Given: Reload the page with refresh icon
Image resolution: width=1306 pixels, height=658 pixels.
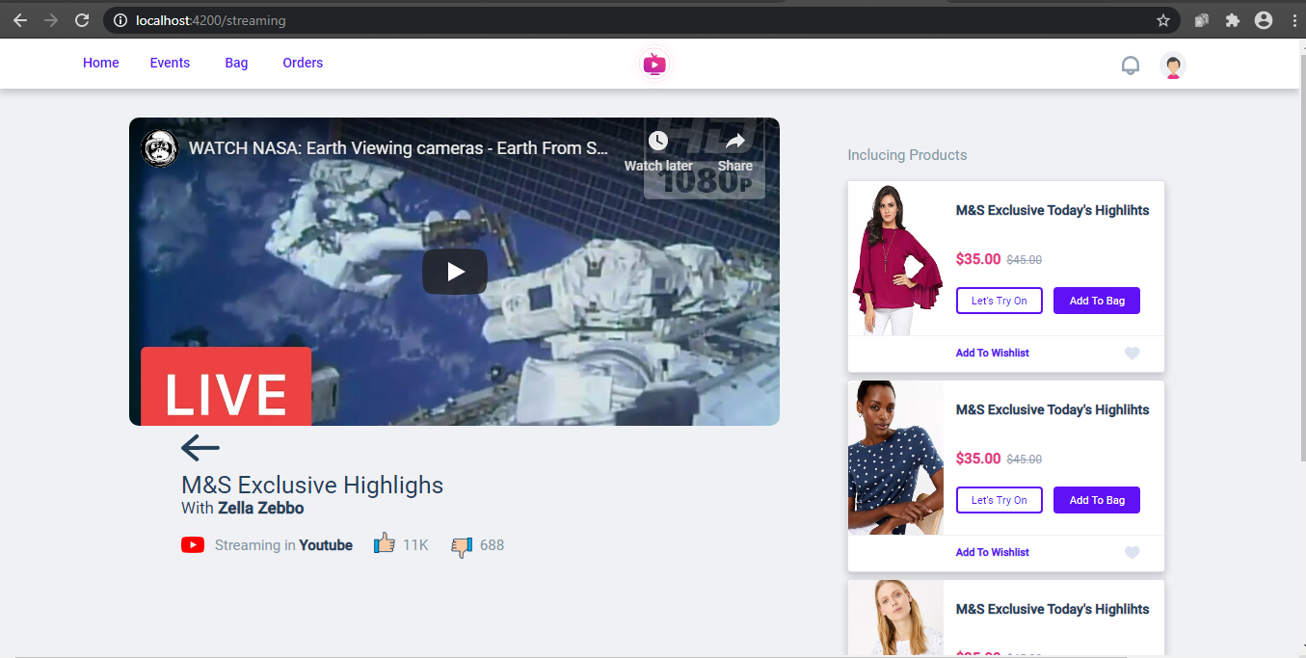Looking at the screenshot, I should 83,20.
